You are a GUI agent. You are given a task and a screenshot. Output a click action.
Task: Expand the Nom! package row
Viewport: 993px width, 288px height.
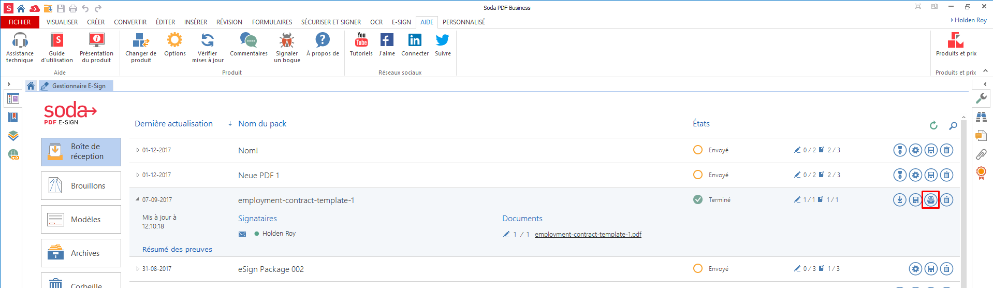[x=137, y=150]
